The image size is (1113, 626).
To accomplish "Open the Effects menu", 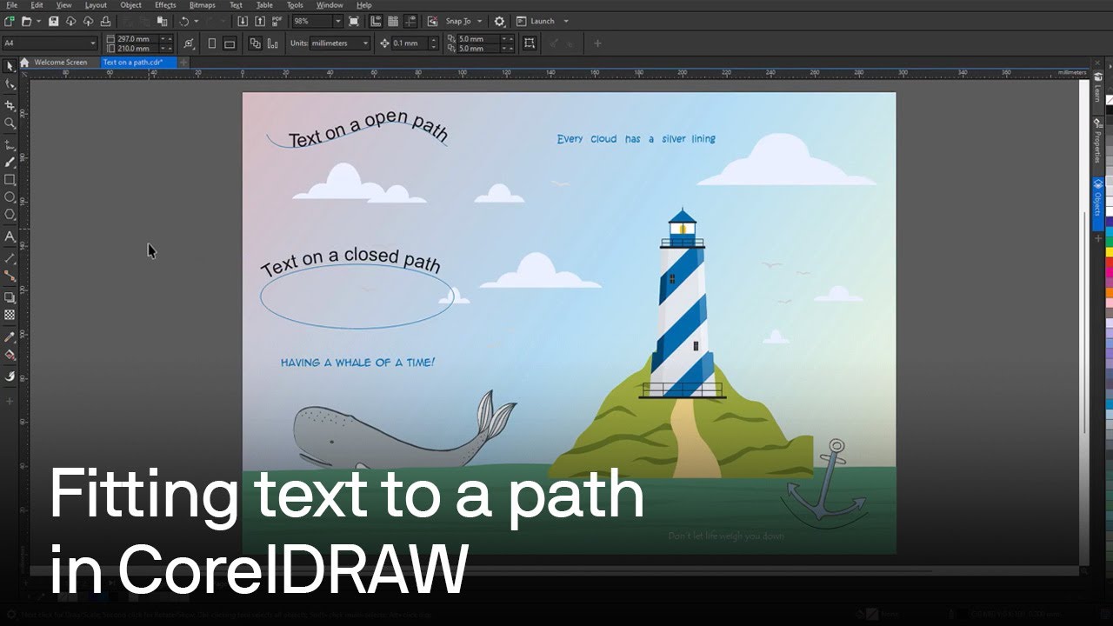I will click(x=165, y=5).
